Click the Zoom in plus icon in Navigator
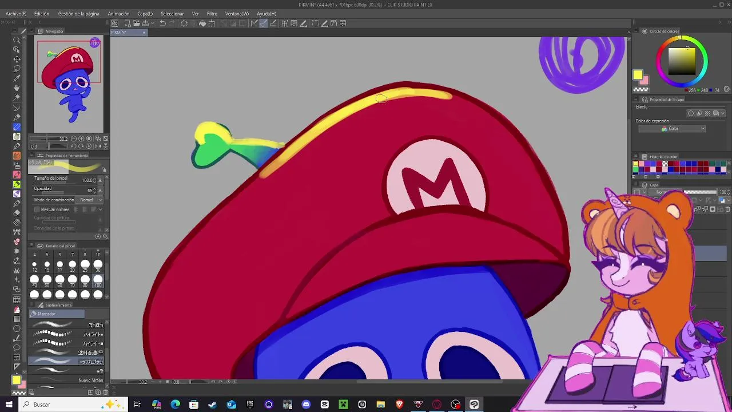Image resolution: width=732 pixels, height=412 pixels. [81, 138]
